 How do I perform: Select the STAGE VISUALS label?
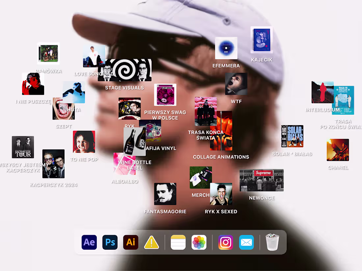124,88
